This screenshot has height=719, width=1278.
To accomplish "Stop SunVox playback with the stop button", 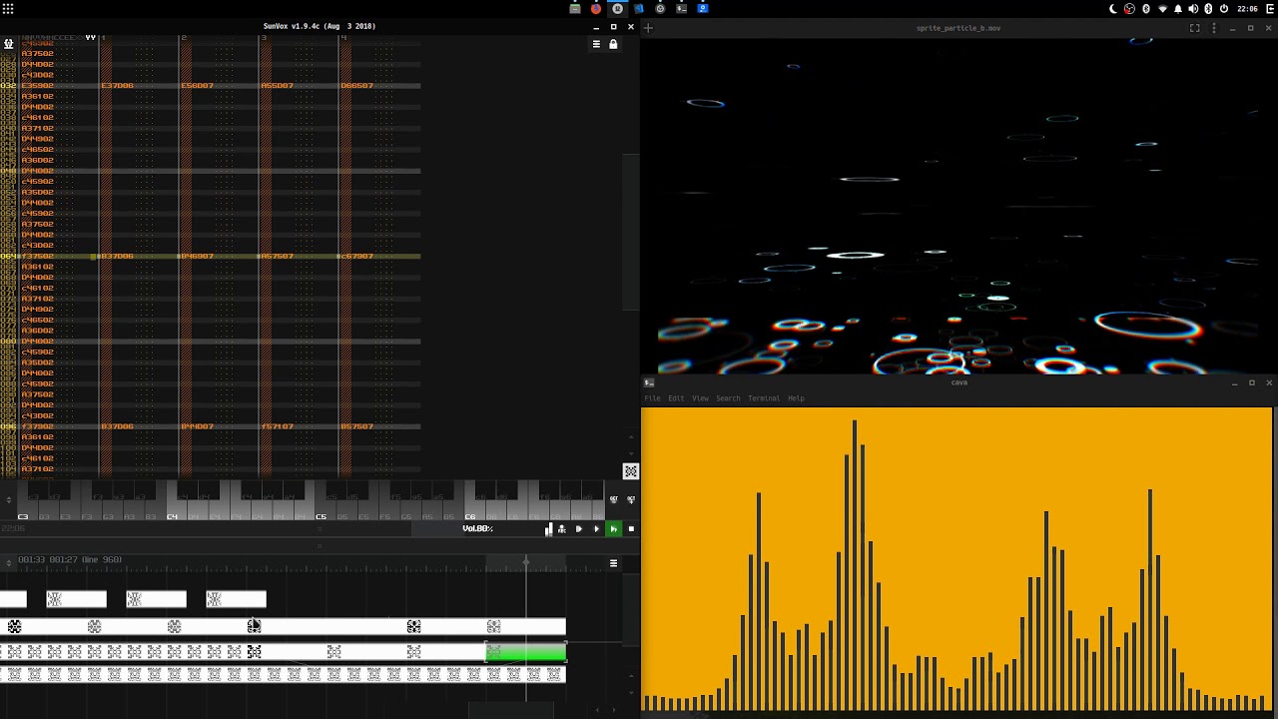I will point(631,528).
